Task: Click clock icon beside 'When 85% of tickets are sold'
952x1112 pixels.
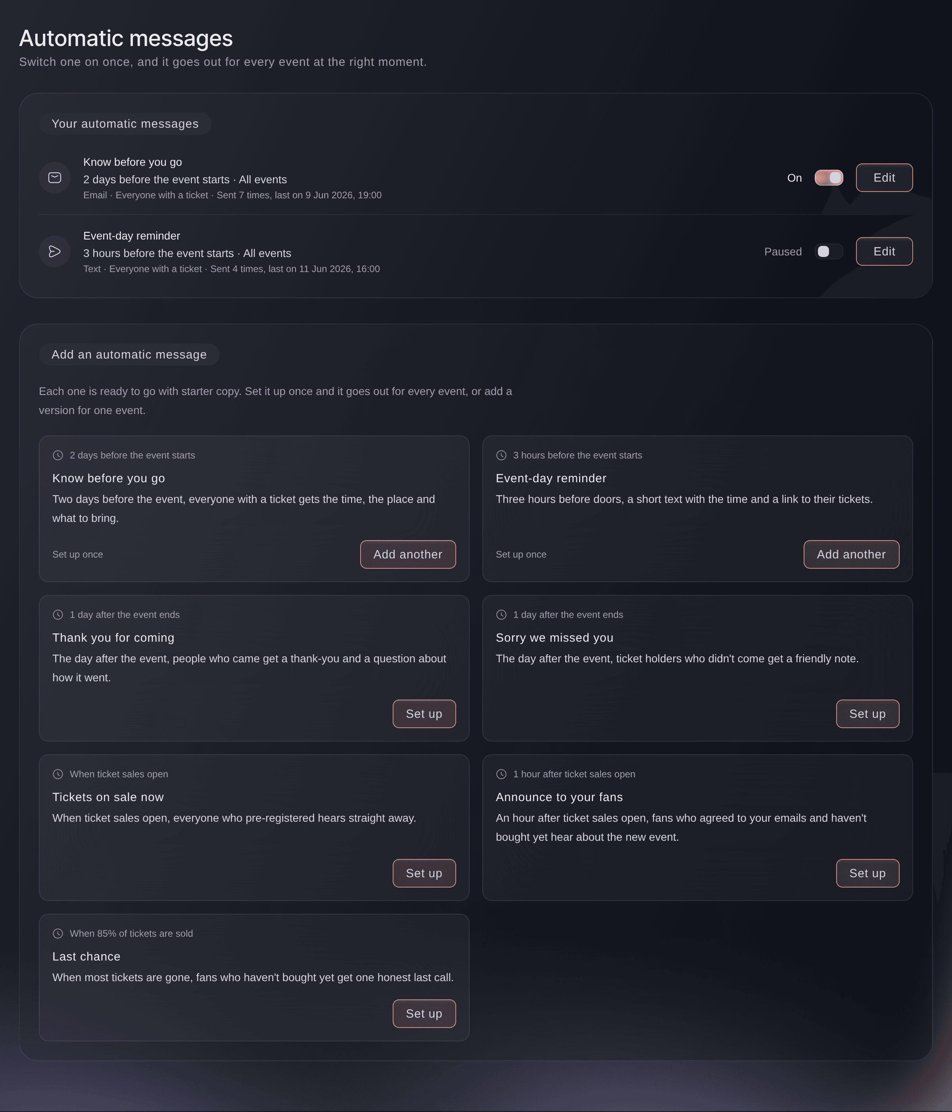Action: point(58,933)
